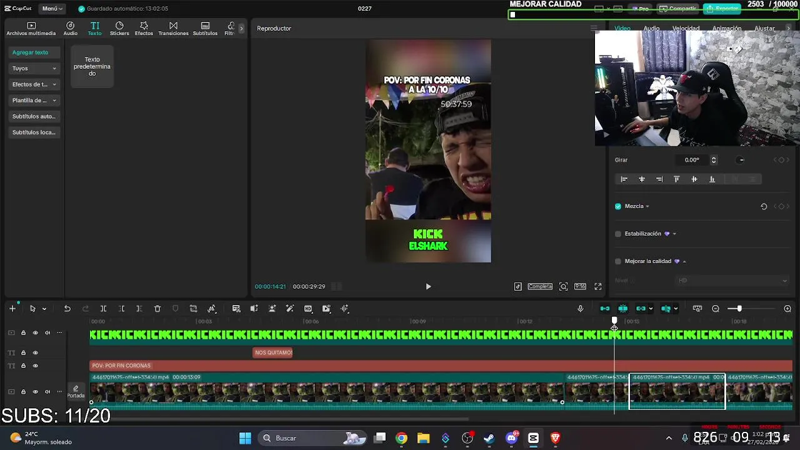Switch to the Audio tab
Viewport: 800px width, 450px height.
(70, 29)
